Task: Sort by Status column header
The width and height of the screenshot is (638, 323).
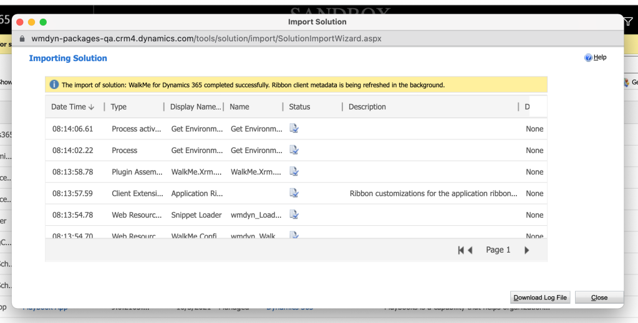Action: coord(299,107)
